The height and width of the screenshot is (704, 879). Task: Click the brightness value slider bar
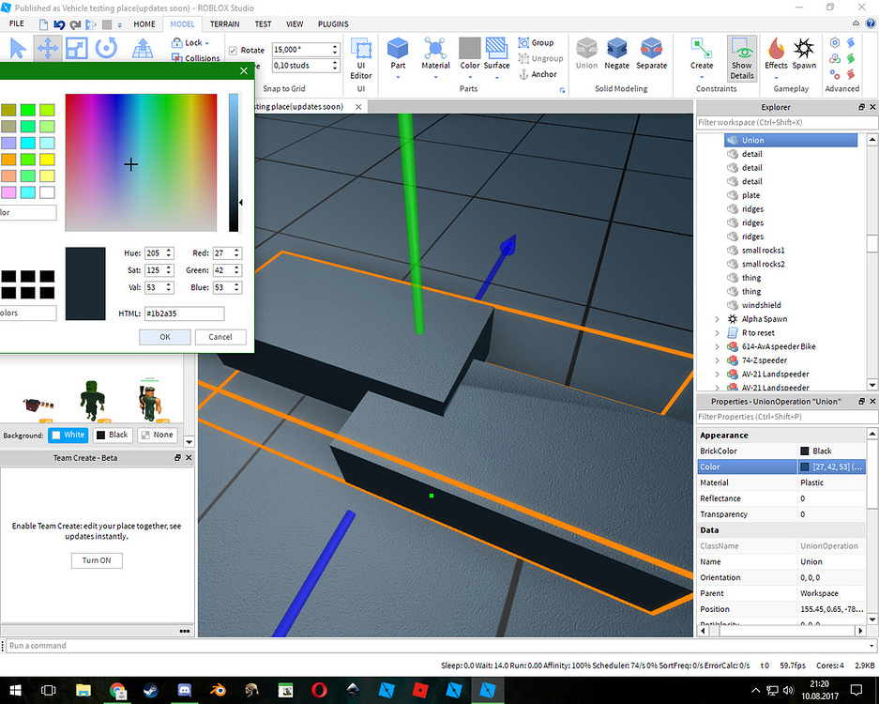point(234,162)
